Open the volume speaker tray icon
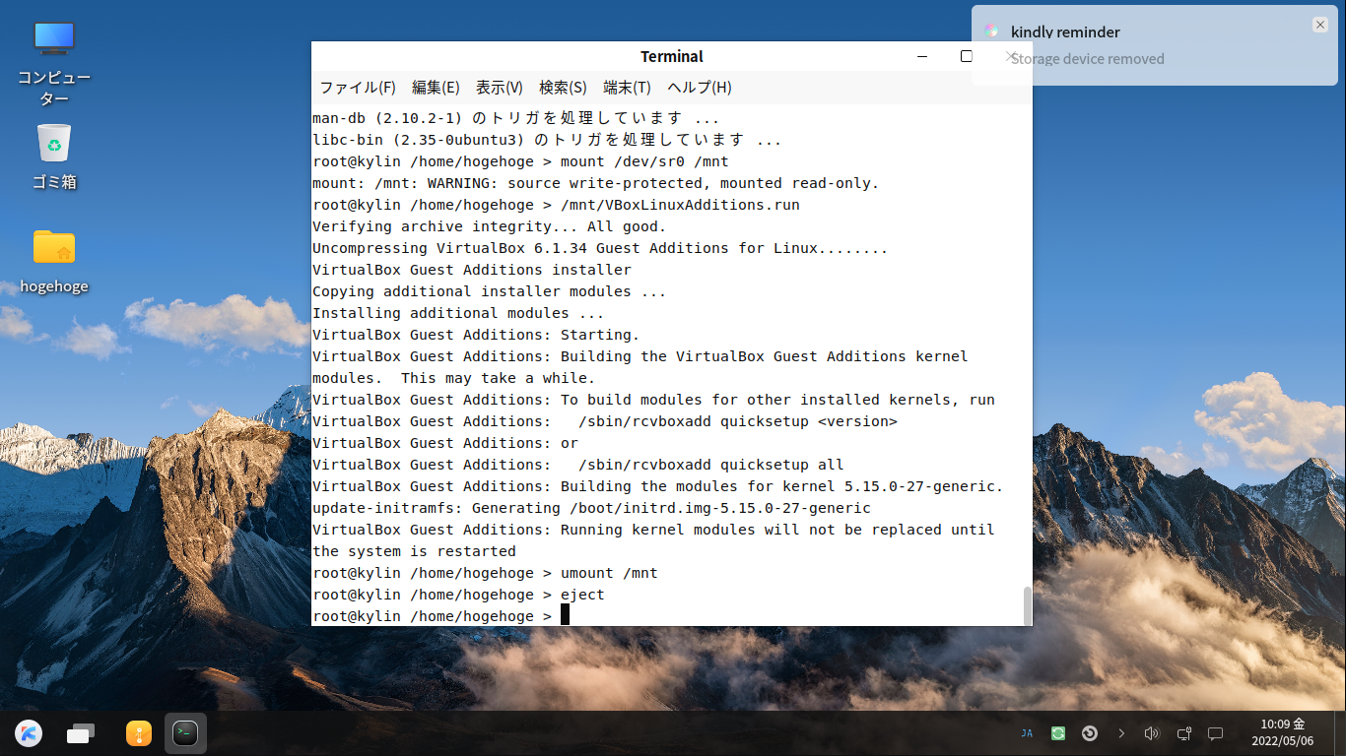 tap(1152, 733)
